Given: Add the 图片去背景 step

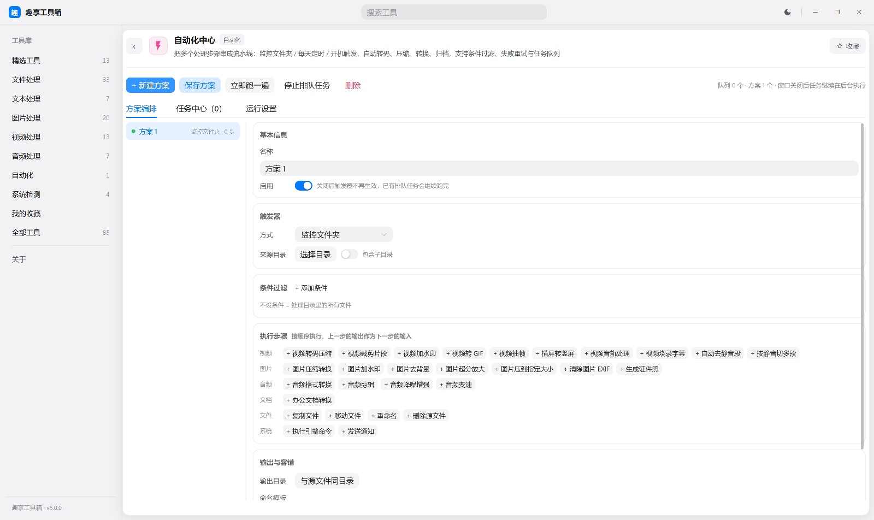Looking at the screenshot, I should click(410, 369).
